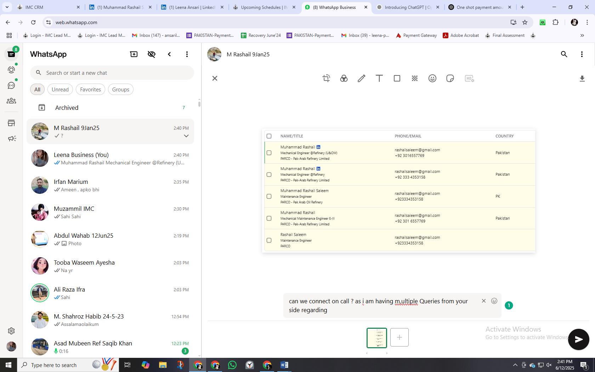Open Irfan Marium chat

[110, 185]
